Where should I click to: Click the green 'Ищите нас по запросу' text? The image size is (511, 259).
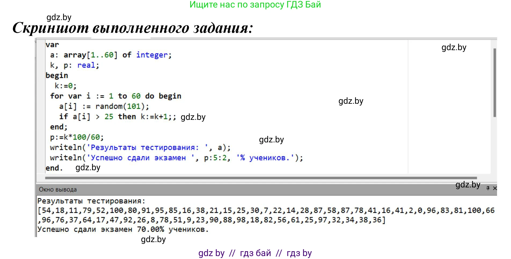[x=255, y=5]
